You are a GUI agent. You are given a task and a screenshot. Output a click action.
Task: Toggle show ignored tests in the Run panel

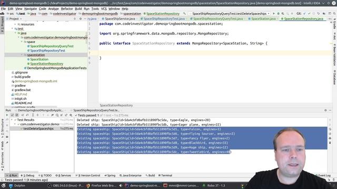point(17,115)
